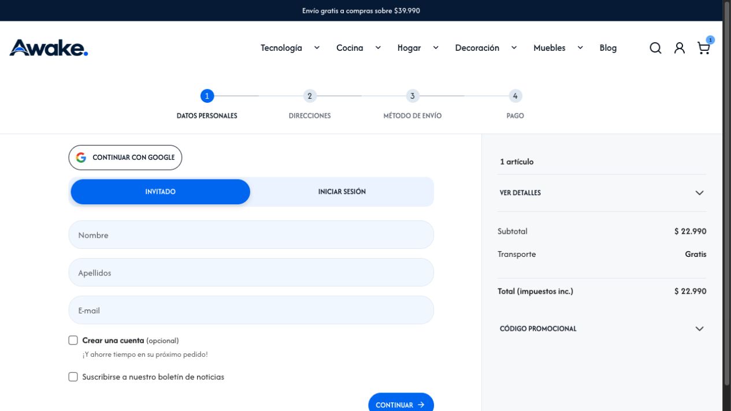Click the free shipping banner text

[x=361, y=10]
